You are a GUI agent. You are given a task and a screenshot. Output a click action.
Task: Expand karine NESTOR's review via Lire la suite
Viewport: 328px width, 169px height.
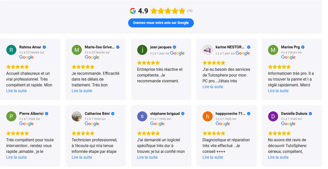click(x=213, y=87)
